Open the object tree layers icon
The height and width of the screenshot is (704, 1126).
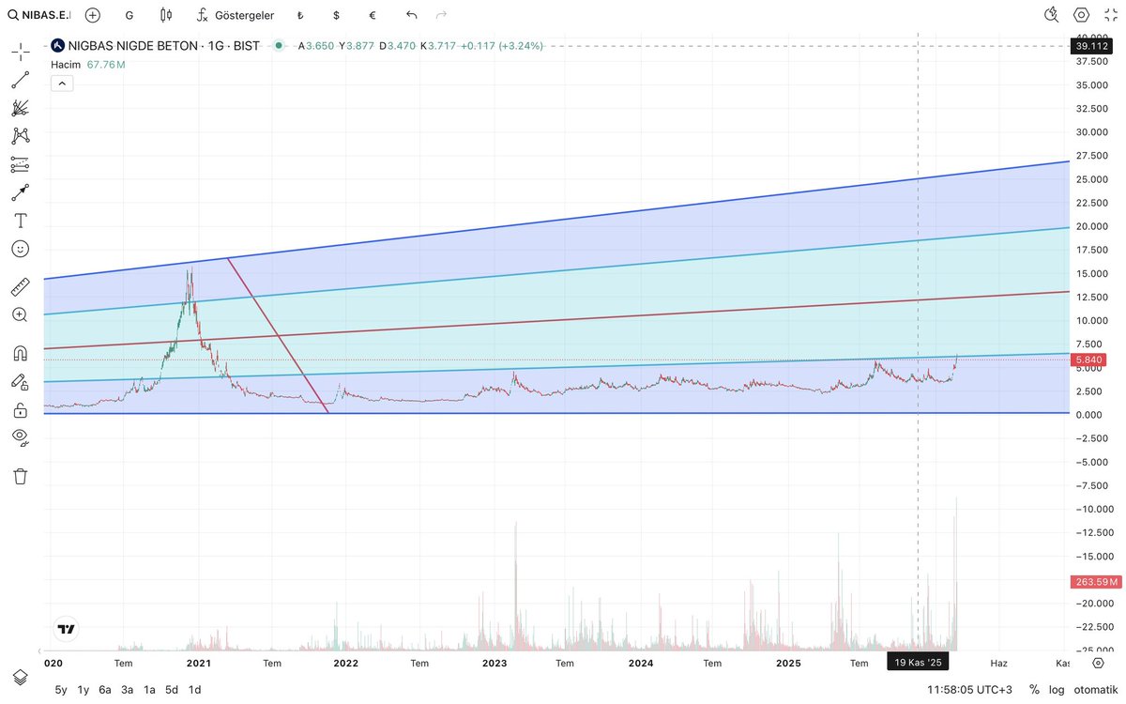(x=21, y=678)
